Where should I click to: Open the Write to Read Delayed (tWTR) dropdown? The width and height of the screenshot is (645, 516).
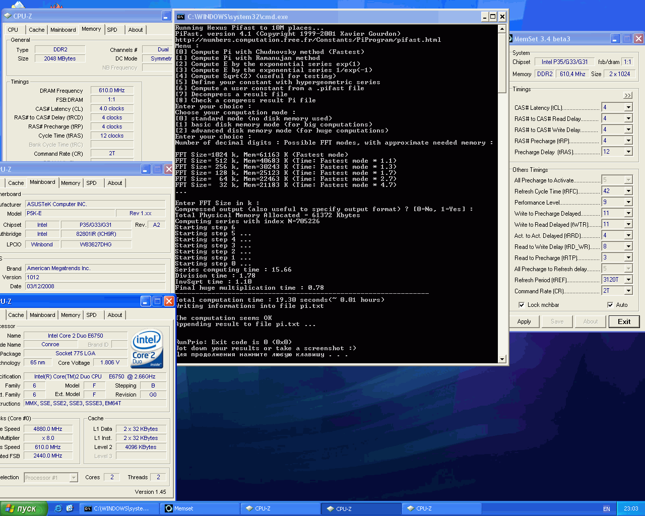(628, 224)
